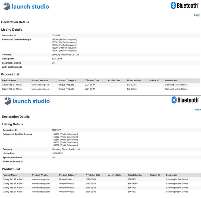The image size is (201, 198).
Task: Click the Bluetooth logo in the bottom header
Action: (185, 100)
